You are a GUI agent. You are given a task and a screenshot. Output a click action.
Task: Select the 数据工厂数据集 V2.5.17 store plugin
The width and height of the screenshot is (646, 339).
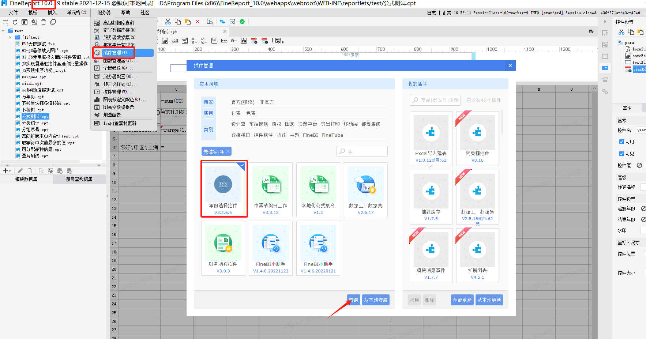[x=366, y=190]
